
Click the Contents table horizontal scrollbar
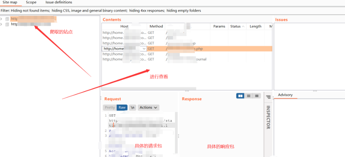149,89
